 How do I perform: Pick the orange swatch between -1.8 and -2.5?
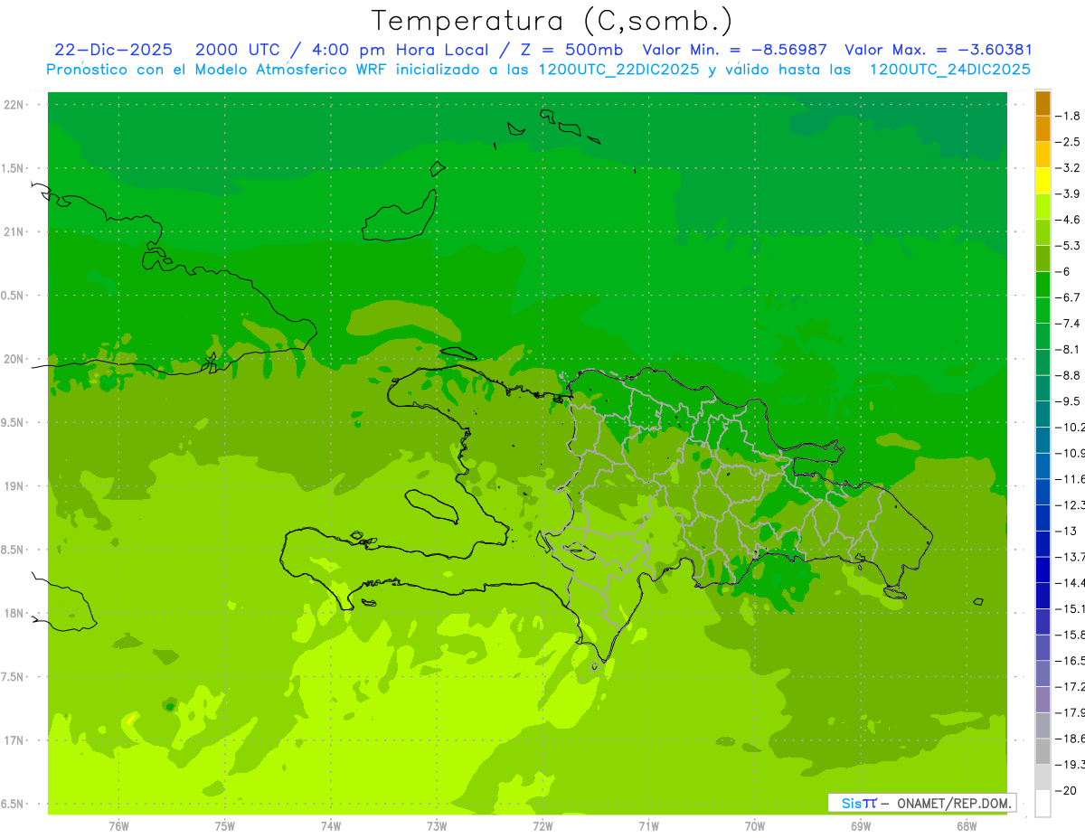coord(1043,128)
